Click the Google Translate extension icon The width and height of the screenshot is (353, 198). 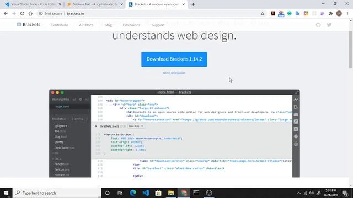(298, 13)
